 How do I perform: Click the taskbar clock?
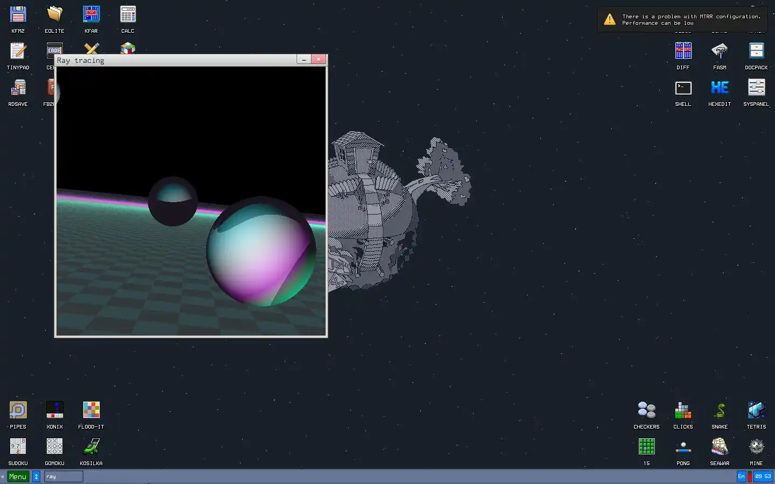(x=763, y=476)
